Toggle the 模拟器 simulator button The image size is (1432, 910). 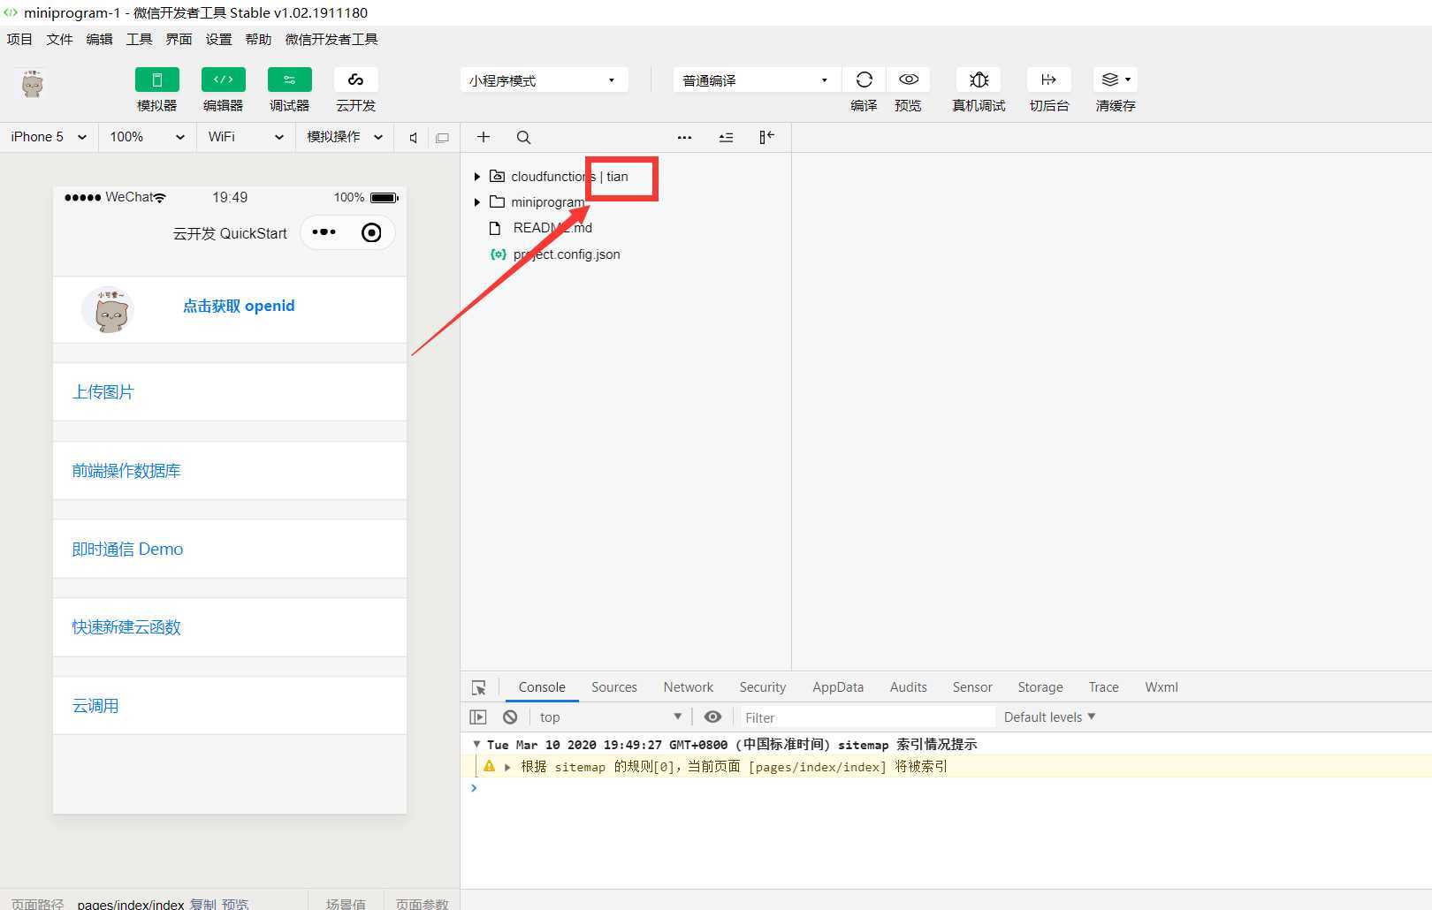[156, 80]
